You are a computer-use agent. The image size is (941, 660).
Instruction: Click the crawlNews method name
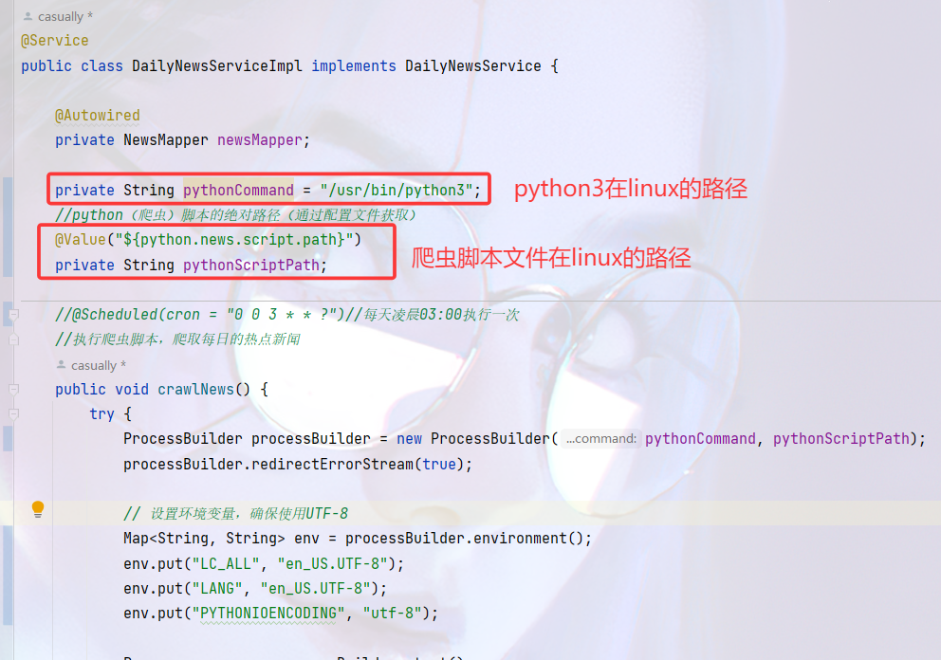pos(195,390)
